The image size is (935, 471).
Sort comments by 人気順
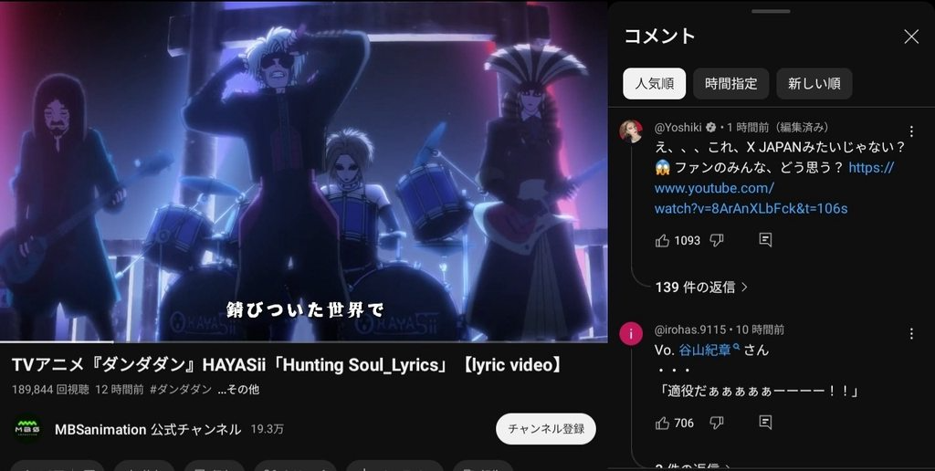click(x=654, y=83)
